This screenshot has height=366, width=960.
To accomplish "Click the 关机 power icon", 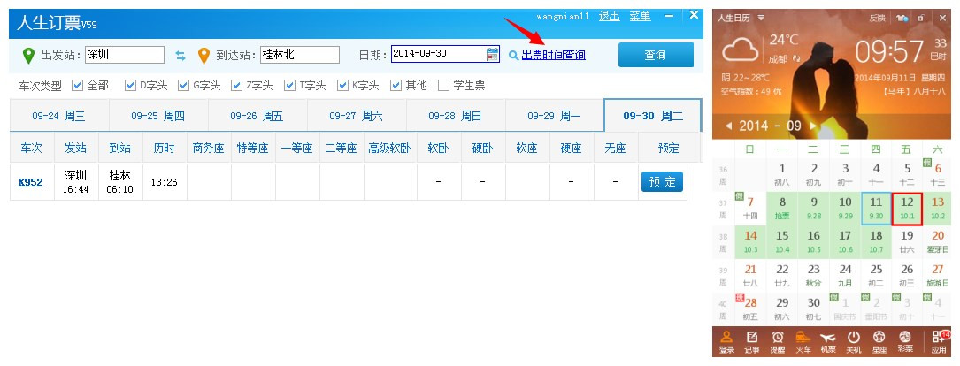I will click(854, 341).
